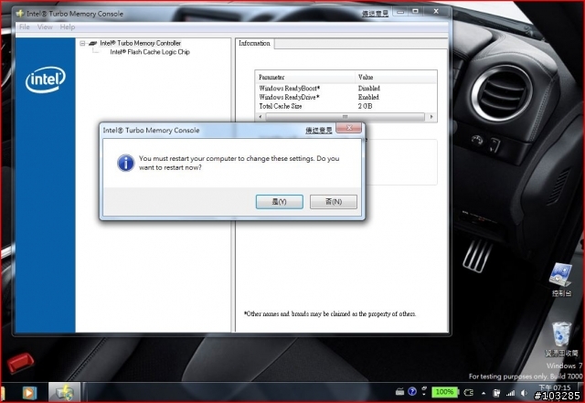The width and height of the screenshot is (585, 403).
Task: Open Windows Media Player from the taskbar
Action: pyautogui.click(x=29, y=393)
